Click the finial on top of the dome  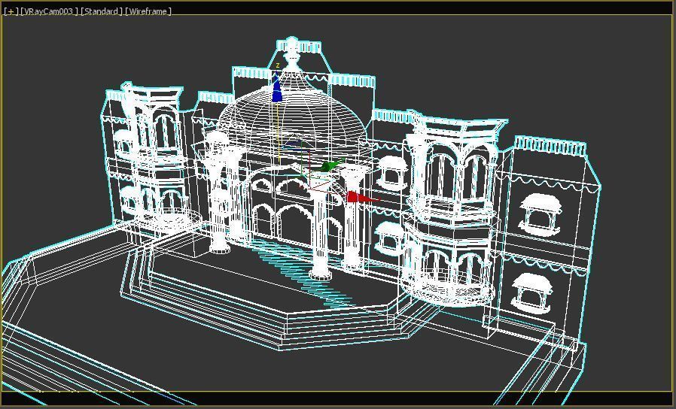[292, 54]
